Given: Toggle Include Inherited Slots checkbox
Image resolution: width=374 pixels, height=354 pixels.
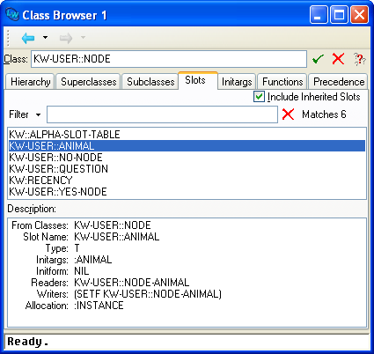Looking at the screenshot, I should [259, 97].
